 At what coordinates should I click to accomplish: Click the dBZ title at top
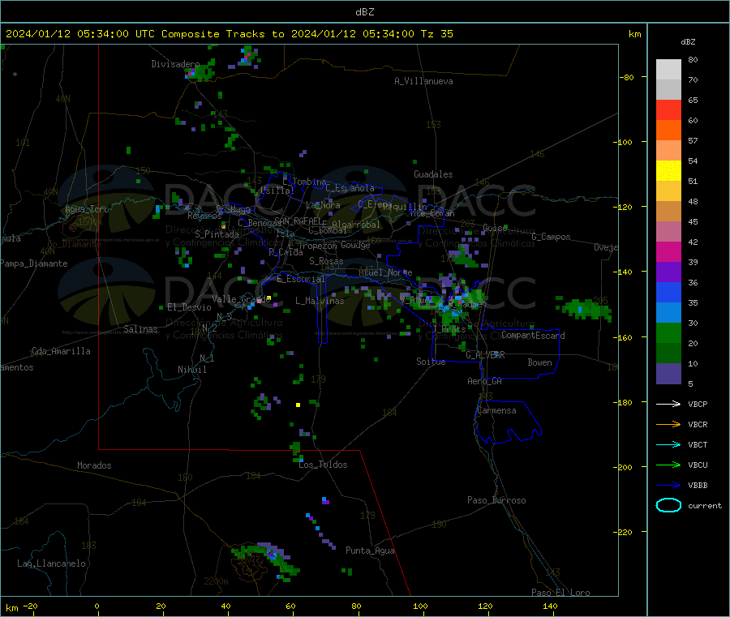coord(364,12)
